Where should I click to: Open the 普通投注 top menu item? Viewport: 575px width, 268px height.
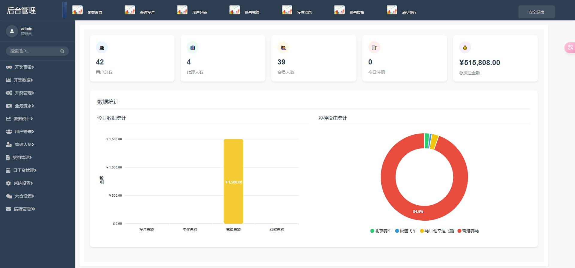(x=147, y=13)
